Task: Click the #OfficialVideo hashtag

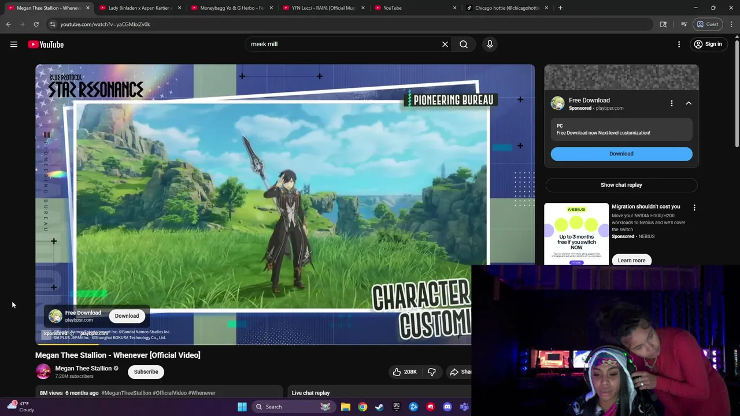Action: click(169, 393)
